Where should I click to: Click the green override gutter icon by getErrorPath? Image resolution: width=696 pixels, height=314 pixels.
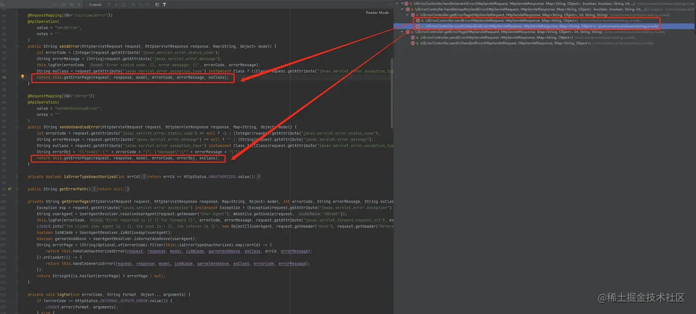10,189
